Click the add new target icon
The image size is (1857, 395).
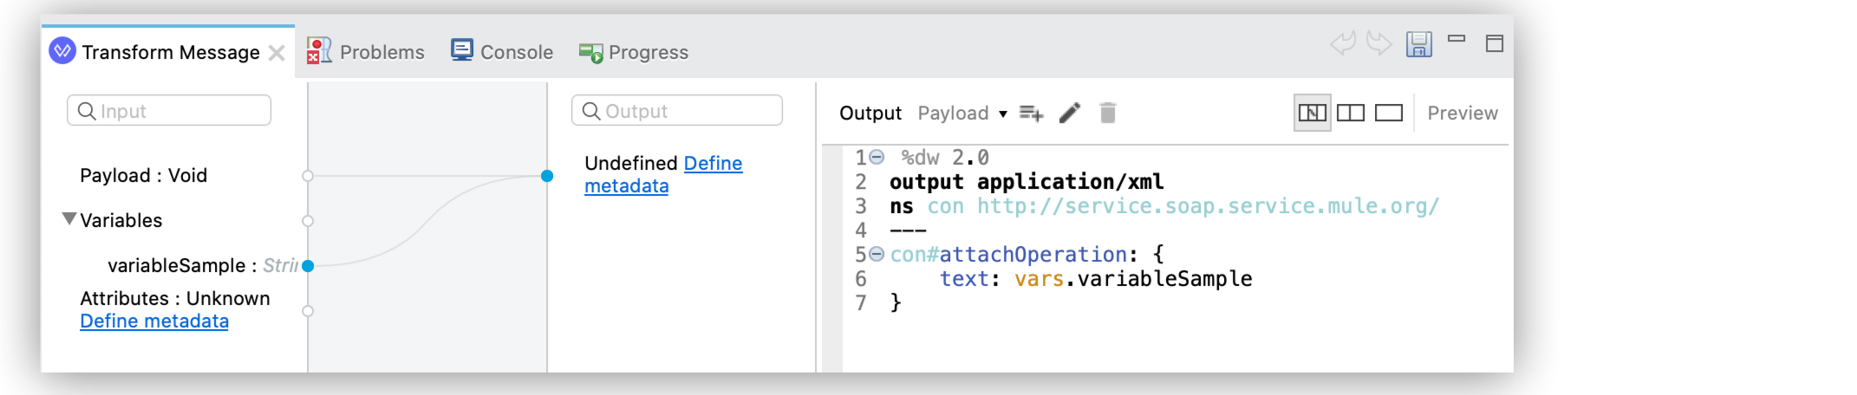coord(1031,113)
